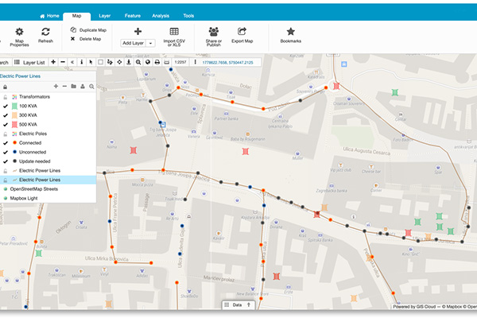Click the map coordinates readout
The width and height of the screenshot is (477, 318).
click(x=227, y=62)
